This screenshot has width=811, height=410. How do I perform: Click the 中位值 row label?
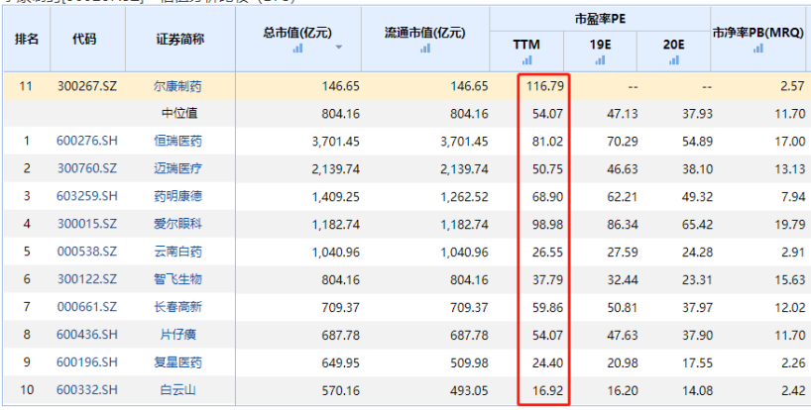(179, 114)
